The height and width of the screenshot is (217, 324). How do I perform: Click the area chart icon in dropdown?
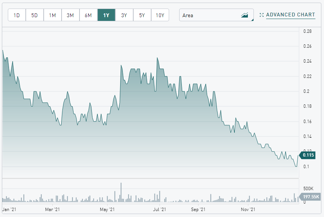click(x=244, y=15)
